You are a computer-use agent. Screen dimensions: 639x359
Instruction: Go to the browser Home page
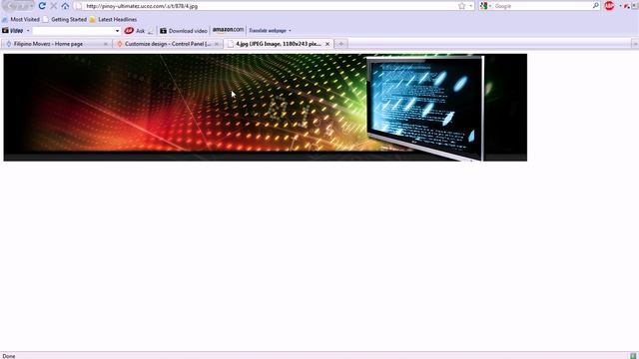[65, 6]
